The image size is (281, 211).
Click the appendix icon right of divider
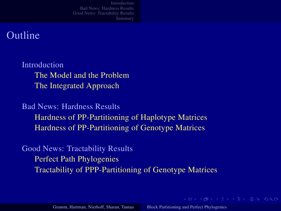258,199
